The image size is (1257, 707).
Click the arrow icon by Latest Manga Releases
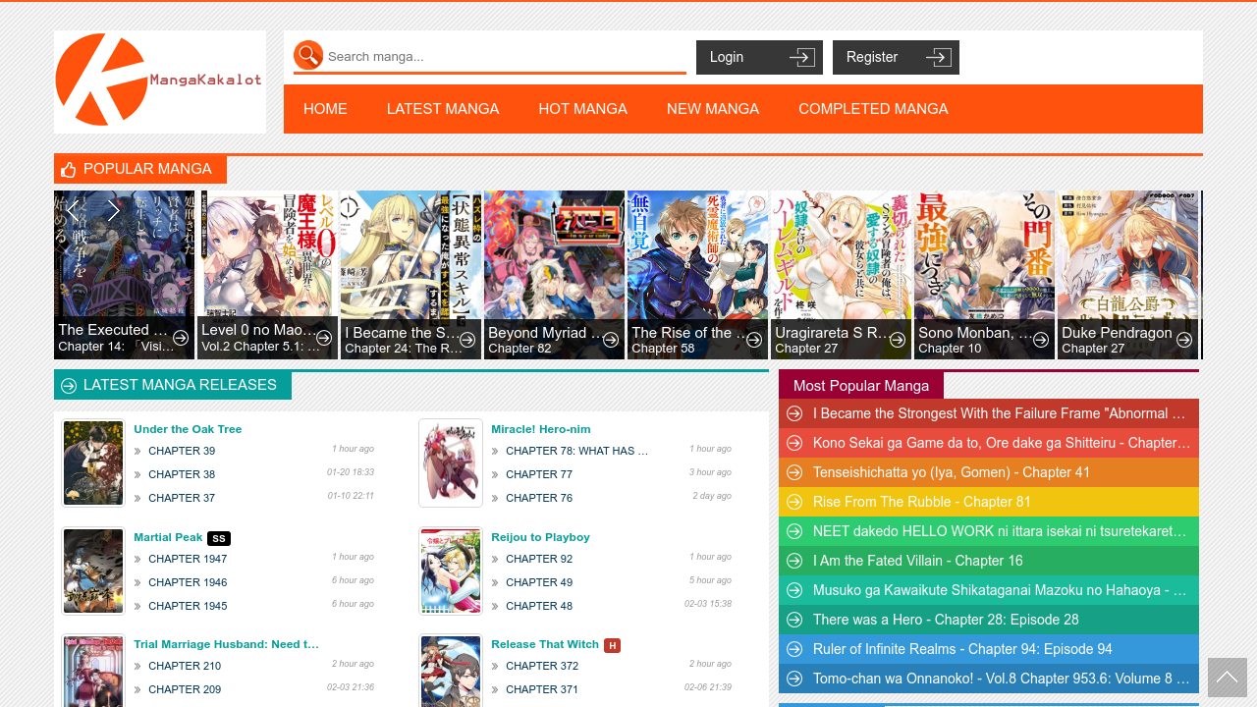(x=69, y=386)
